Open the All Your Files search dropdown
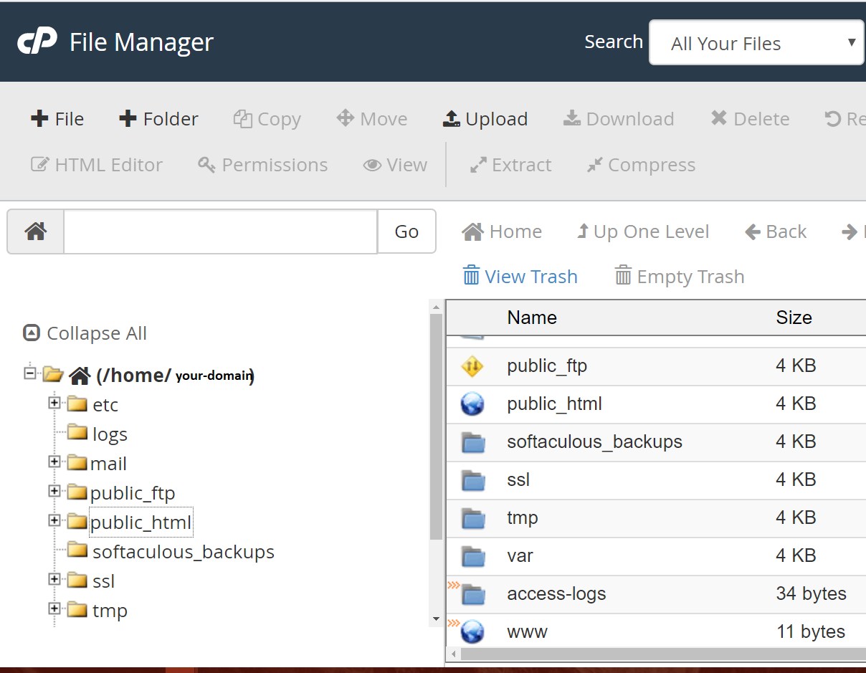Screen dimensions: 866x673 coord(756,43)
